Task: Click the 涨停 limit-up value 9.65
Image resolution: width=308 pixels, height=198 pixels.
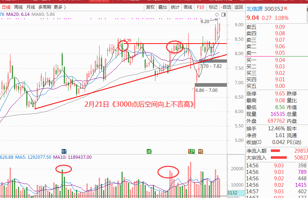Action: (280, 94)
